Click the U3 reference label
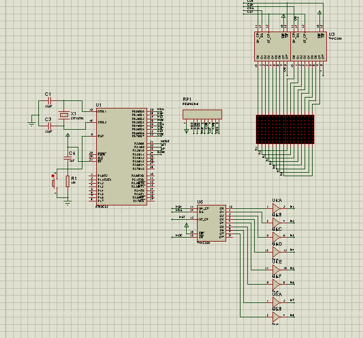The height and width of the screenshot is (338, 363). click(x=332, y=34)
